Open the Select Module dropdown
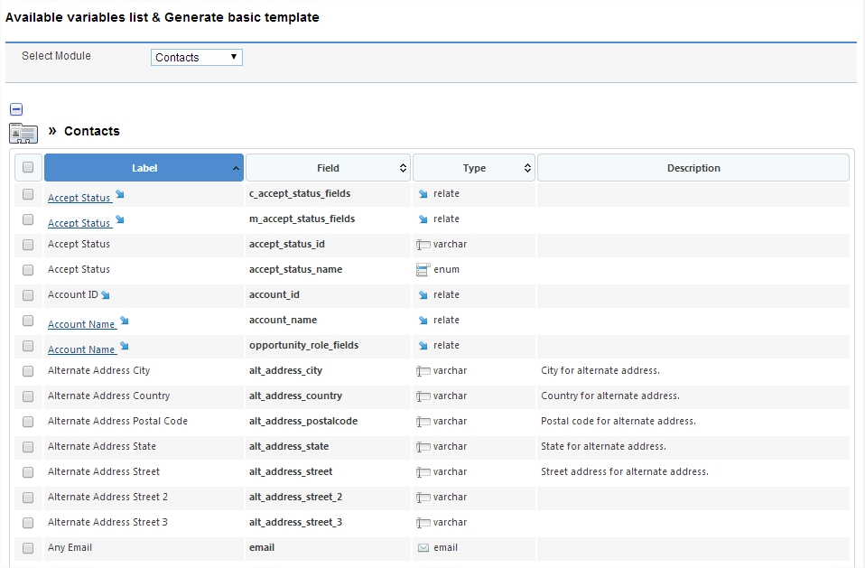The height and width of the screenshot is (568, 865). click(197, 57)
